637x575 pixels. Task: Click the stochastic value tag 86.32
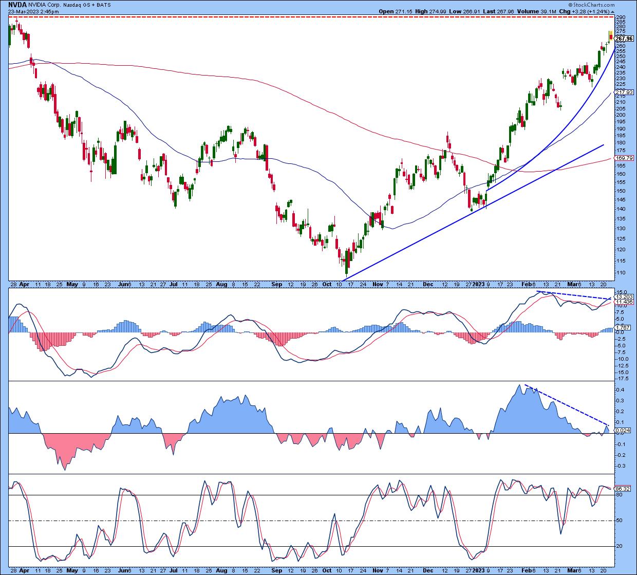[x=622, y=489]
